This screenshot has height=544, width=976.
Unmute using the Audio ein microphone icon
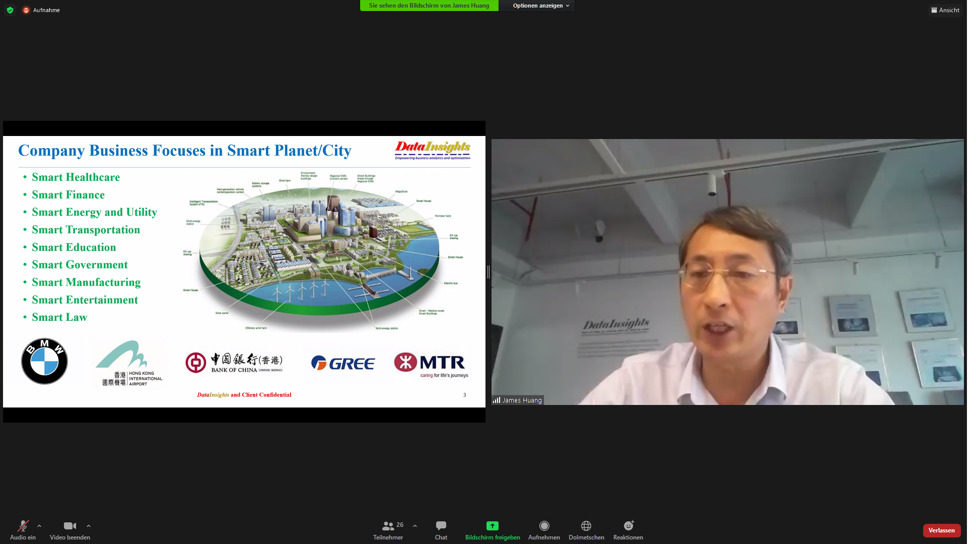[x=23, y=526]
